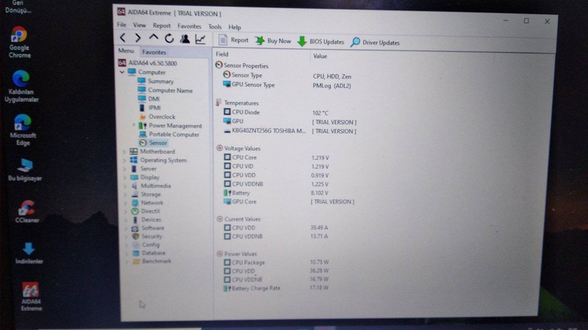Screen dimensions: 588x330
Task: Select Power Management in the tree
Action: click(x=171, y=125)
